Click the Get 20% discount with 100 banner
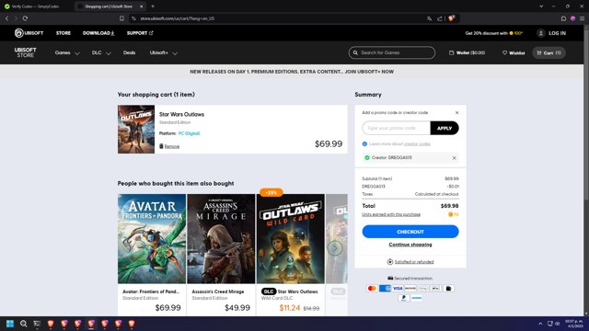The image size is (589, 331). pyautogui.click(x=494, y=33)
